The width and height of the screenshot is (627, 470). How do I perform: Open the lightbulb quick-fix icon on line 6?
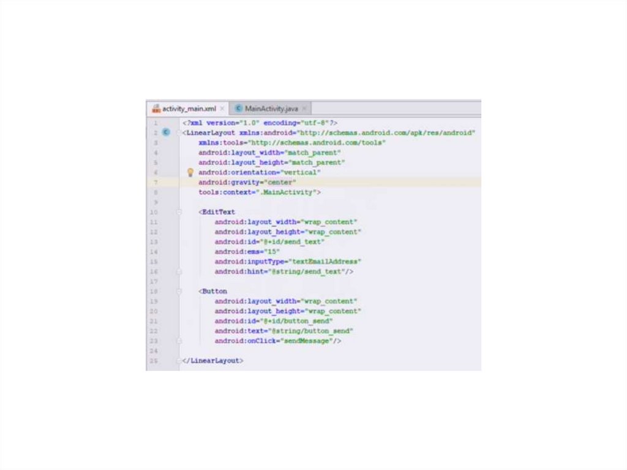(x=190, y=173)
